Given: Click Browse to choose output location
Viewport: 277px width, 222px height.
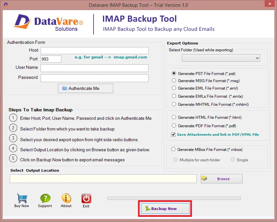Looking at the screenshot, I should (221, 179).
